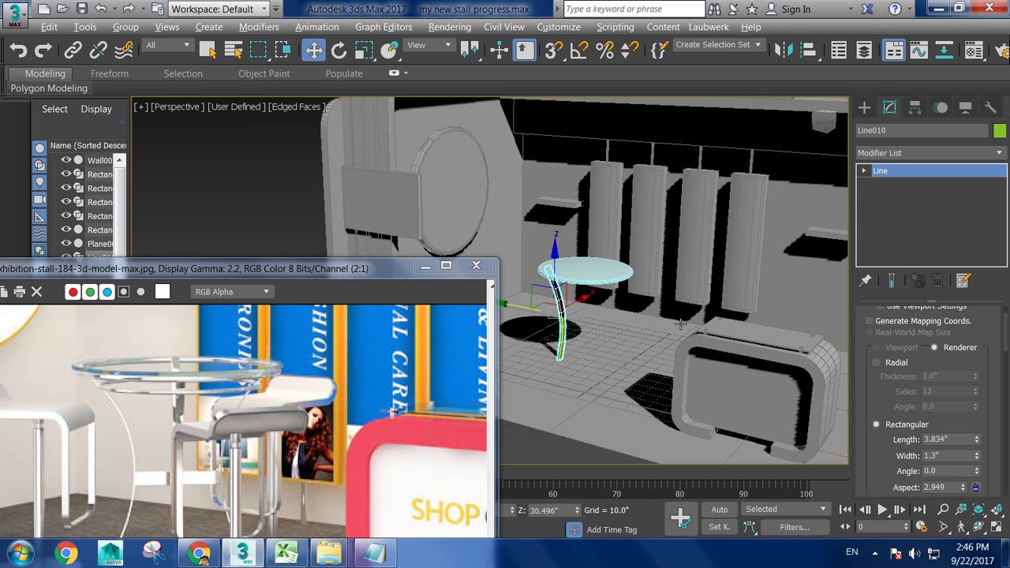Click Configure Modifier Sets icon
The width and height of the screenshot is (1010, 568).
tap(963, 280)
